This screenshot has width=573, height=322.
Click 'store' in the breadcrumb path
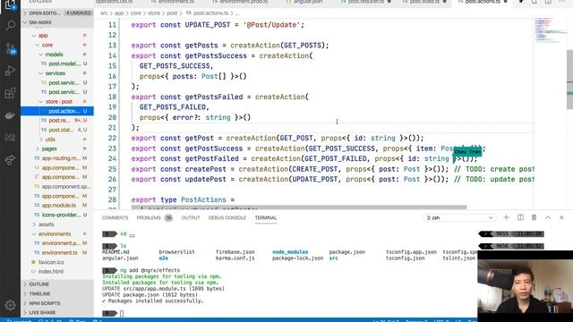coord(154,13)
